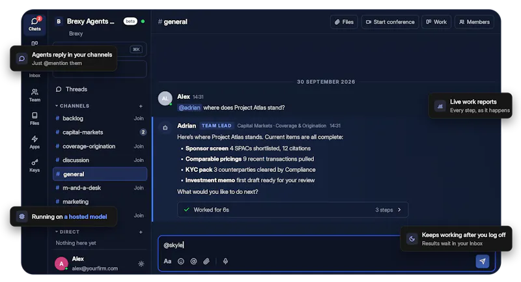Click Alex's AL avatar in chat

[165, 98]
